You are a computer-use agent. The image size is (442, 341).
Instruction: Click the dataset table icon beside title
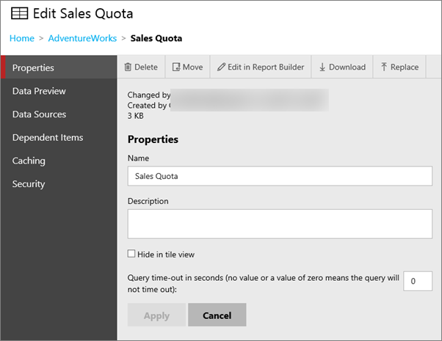(x=19, y=13)
